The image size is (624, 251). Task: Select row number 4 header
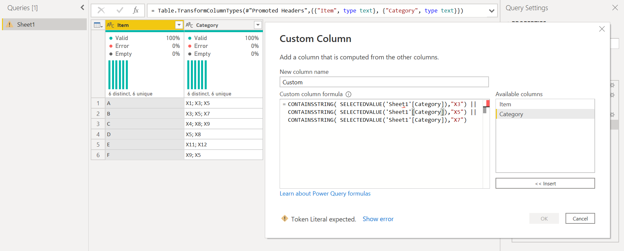point(98,134)
